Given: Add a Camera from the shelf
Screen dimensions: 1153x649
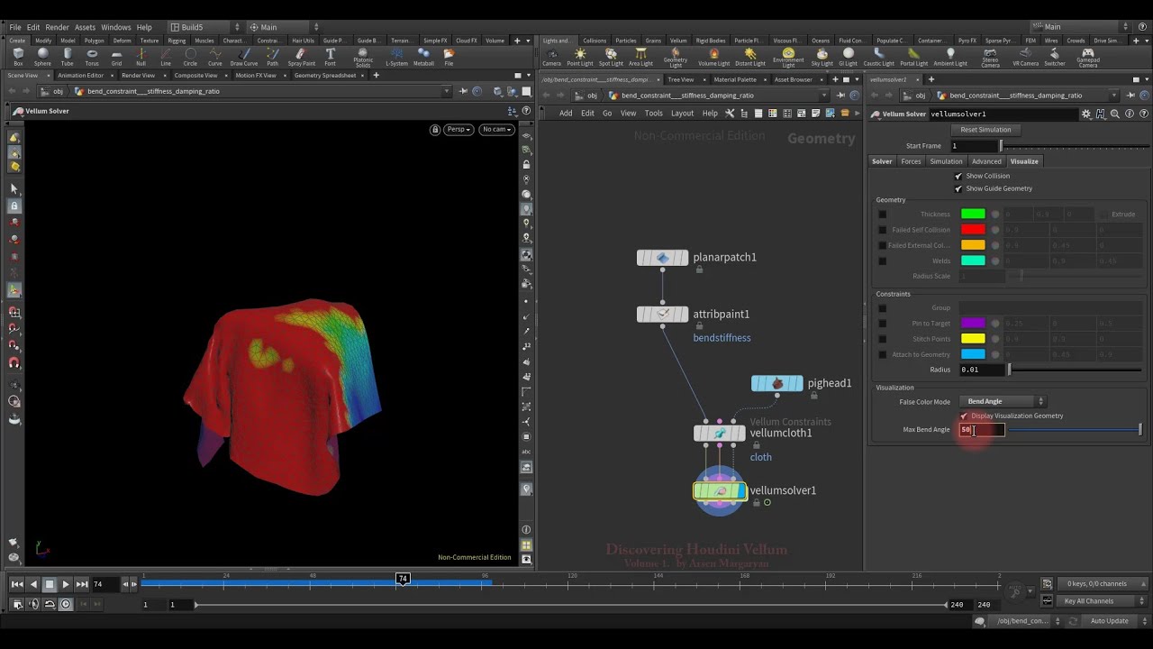Looking at the screenshot, I should click(551, 57).
